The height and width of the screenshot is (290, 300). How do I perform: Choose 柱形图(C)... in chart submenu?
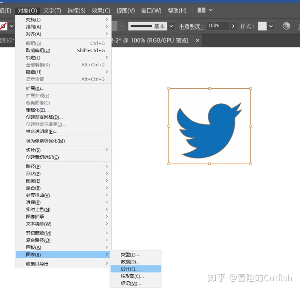pos(136,276)
